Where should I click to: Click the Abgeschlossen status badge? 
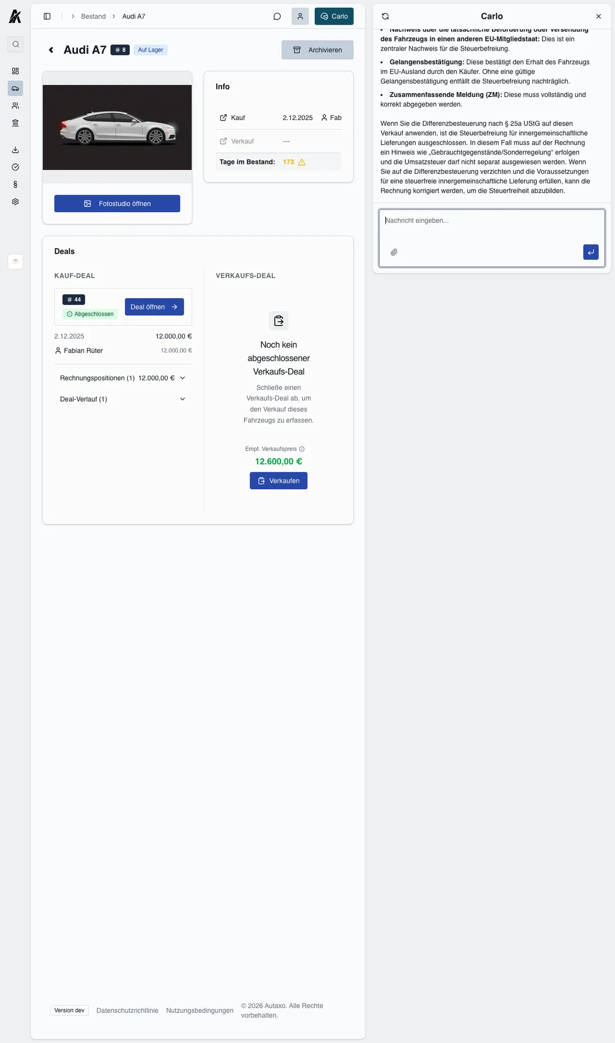tap(90, 314)
